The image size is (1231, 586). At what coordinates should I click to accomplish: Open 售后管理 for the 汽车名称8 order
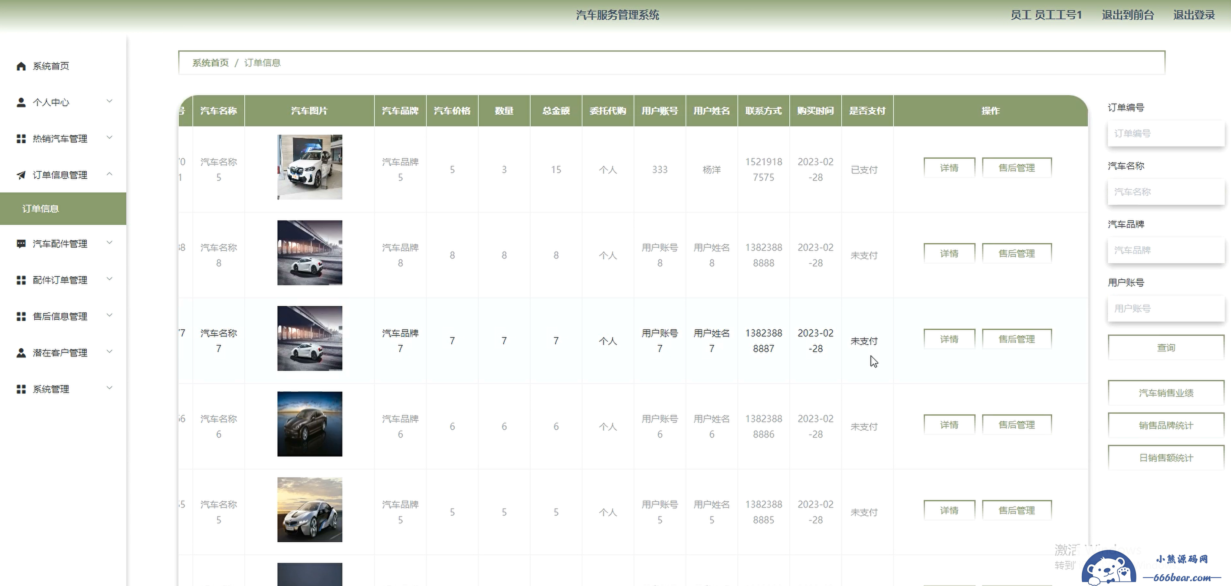[x=1017, y=253]
